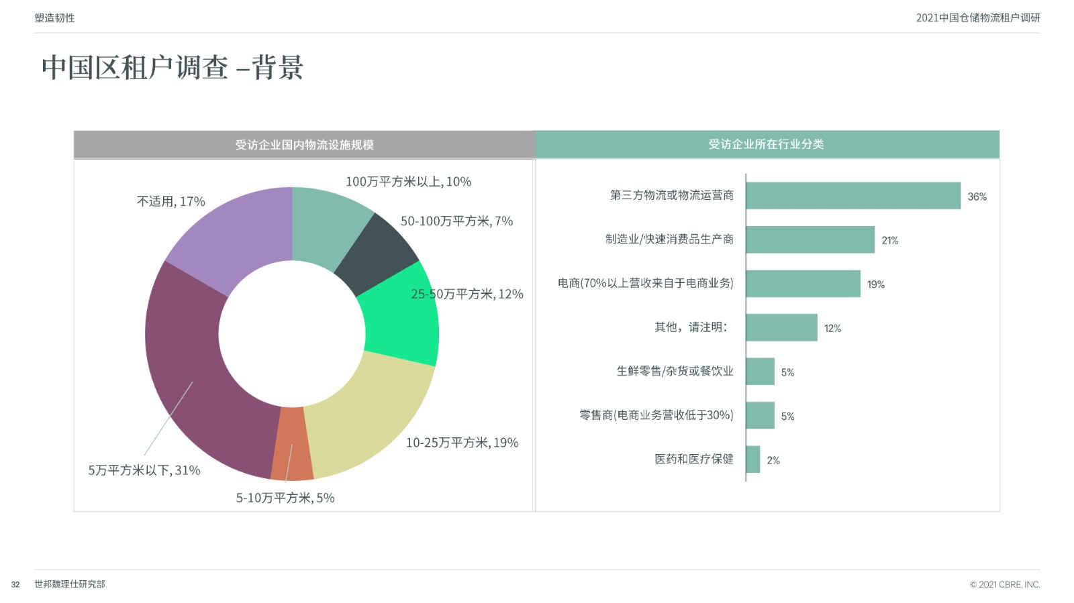
Task: Click the 其他，请注明 12% bar
Action: pyautogui.click(x=781, y=327)
